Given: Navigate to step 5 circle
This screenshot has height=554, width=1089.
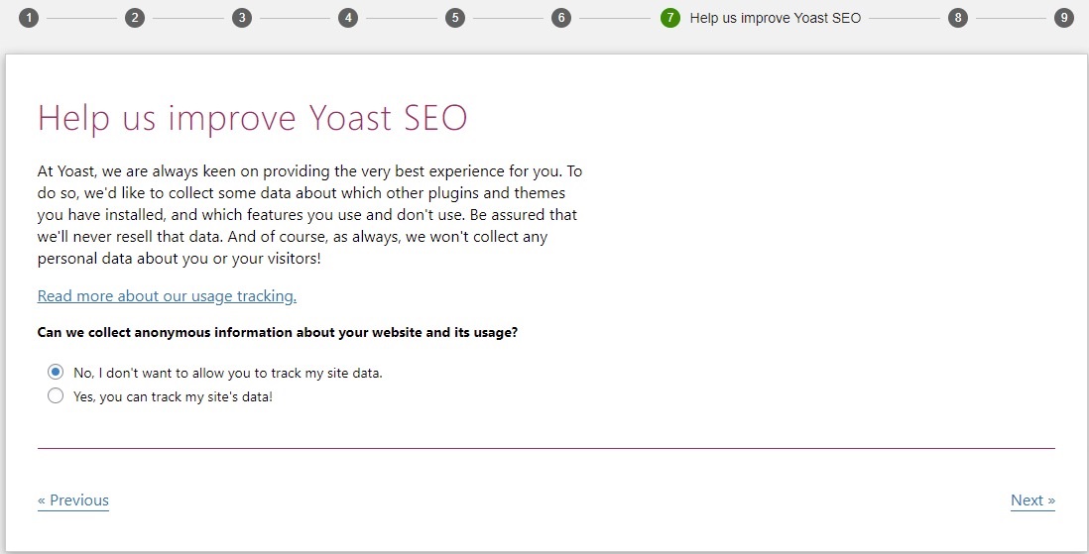Looking at the screenshot, I should pyautogui.click(x=455, y=18).
